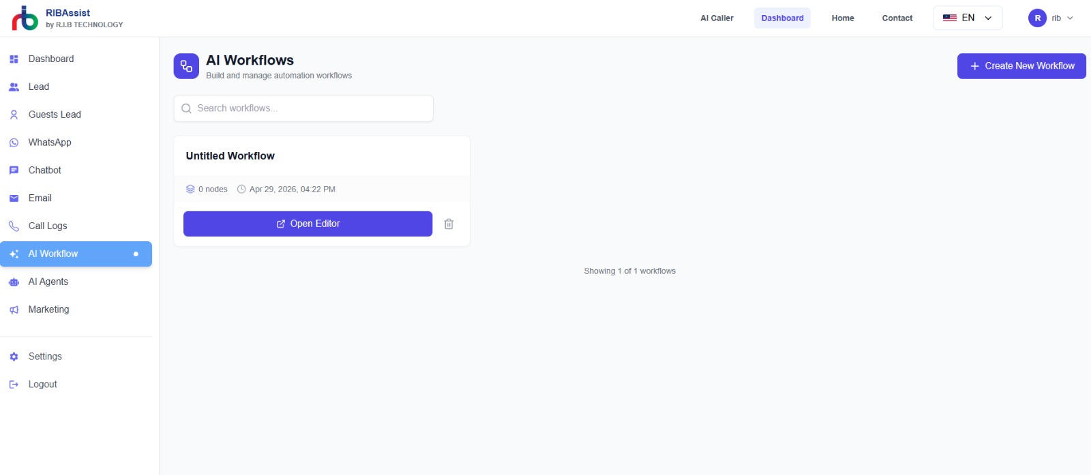The image size is (1091, 475).
Task: Click the Marketing megaphone icon
Action: pyautogui.click(x=14, y=310)
